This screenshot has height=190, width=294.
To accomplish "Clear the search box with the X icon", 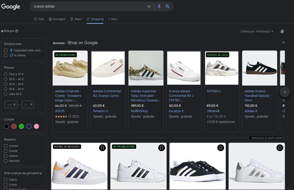I will click(149, 6).
